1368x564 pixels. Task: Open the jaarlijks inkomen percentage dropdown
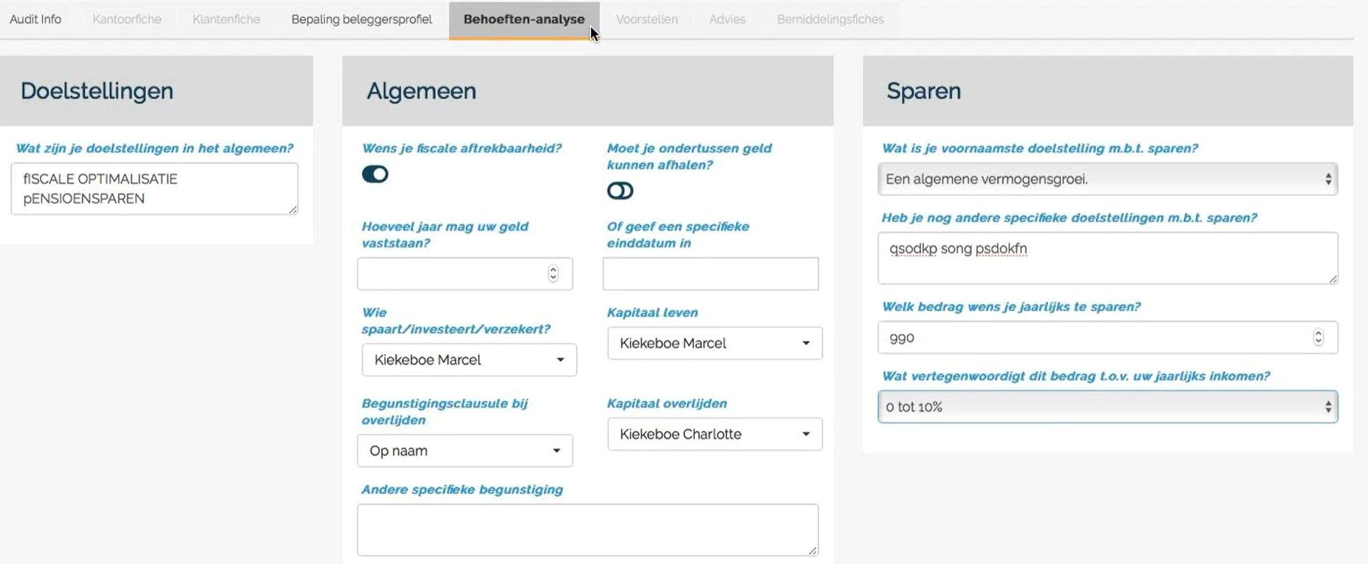click(1107, 407)
